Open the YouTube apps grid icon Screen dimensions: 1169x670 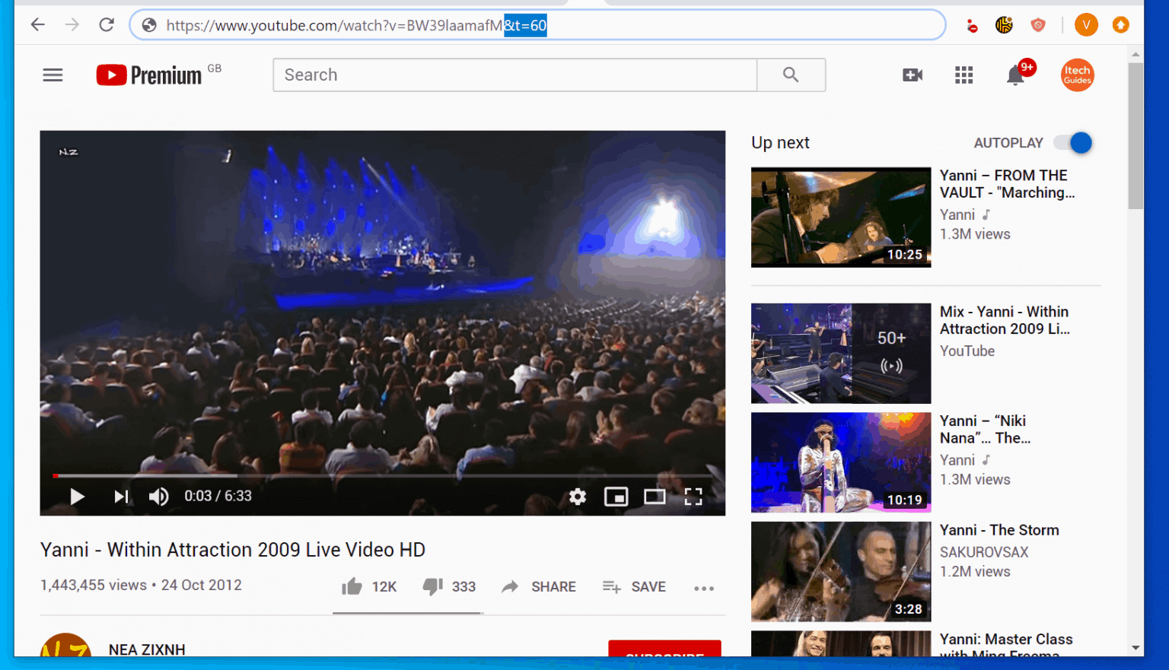pyautogui.click(x=964, y=75)
